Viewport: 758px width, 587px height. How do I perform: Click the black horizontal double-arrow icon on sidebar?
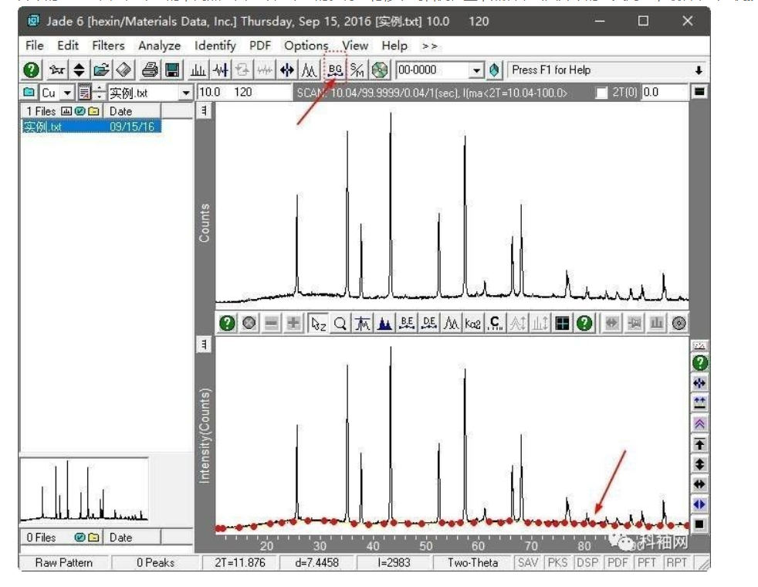(x=699, y=484)
